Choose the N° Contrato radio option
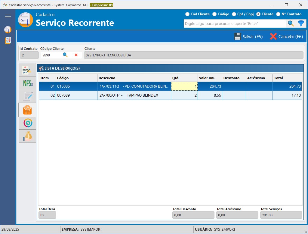The image size is (308, 234). [x=278, y=14]
